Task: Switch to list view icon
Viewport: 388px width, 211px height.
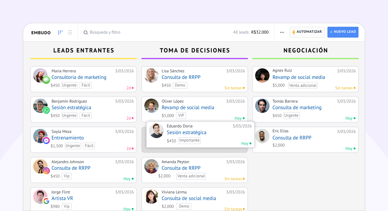Action: [x=70, y=33]
